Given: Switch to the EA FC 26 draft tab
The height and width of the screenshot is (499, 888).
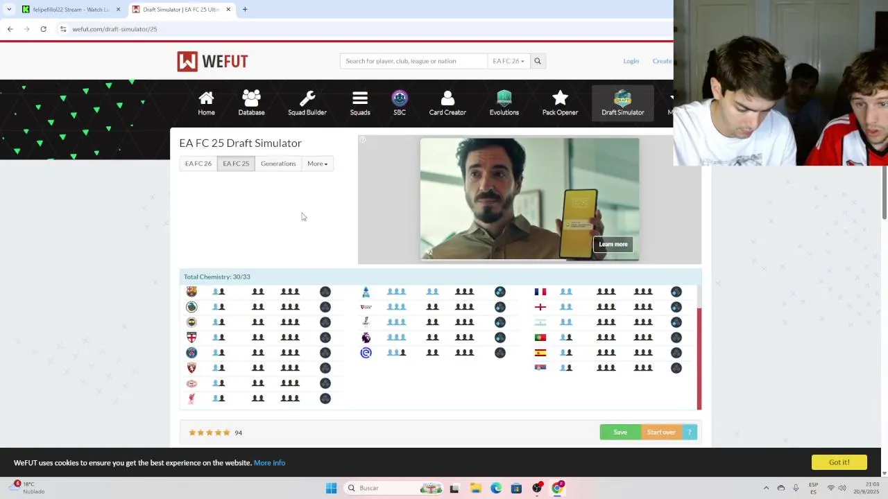Looking at the screenshot, I should tap(198, 164).
